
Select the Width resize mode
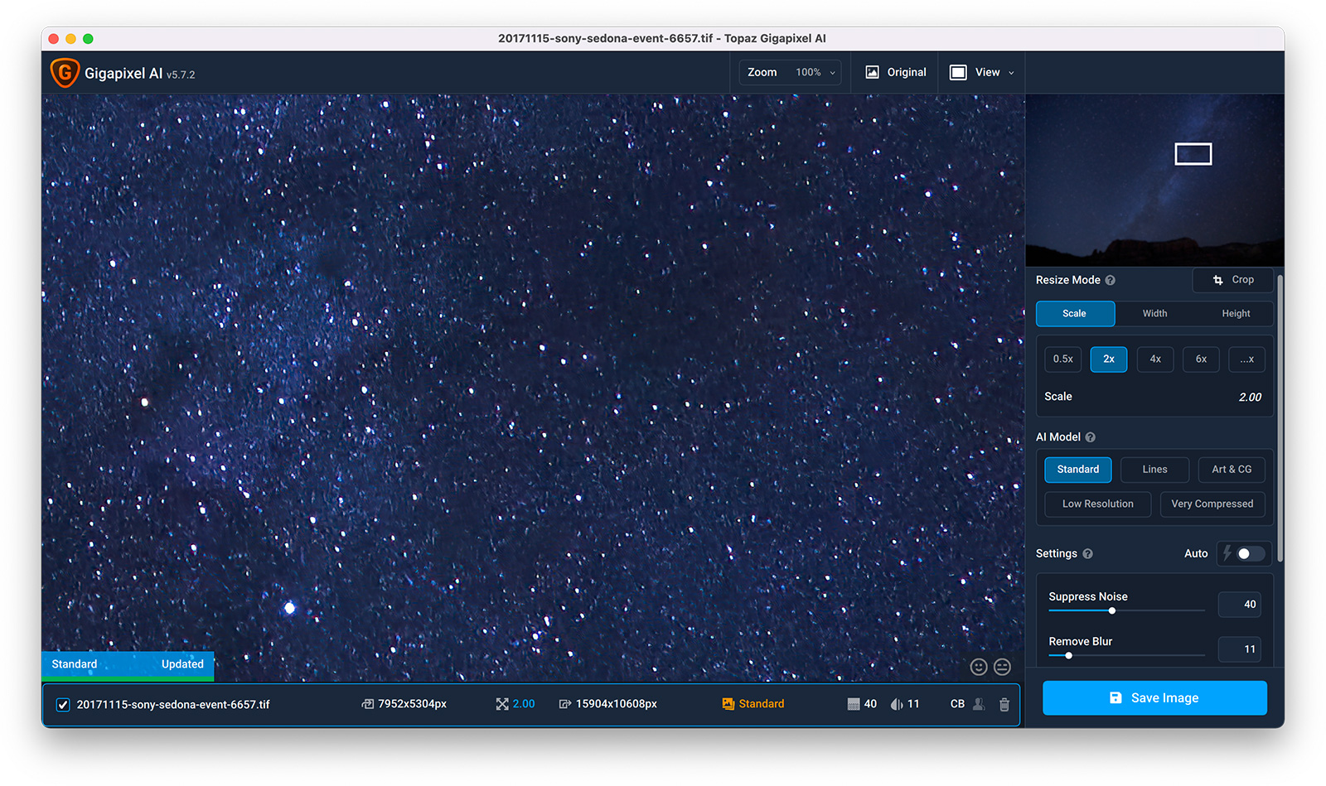coord(1154,313)
